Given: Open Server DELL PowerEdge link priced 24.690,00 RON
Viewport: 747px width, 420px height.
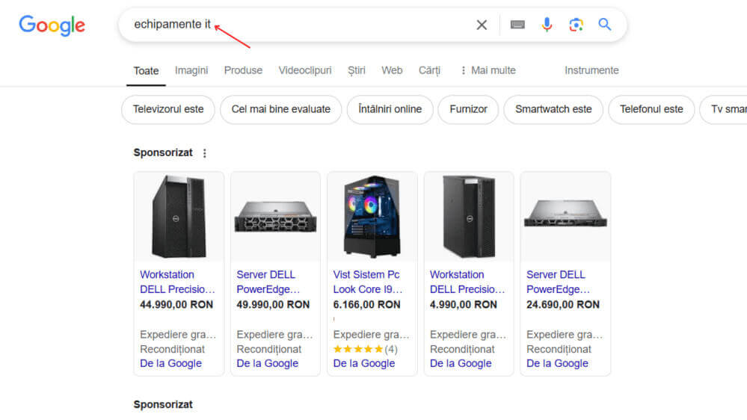Looking at the screenshot, I should [558, 282].
